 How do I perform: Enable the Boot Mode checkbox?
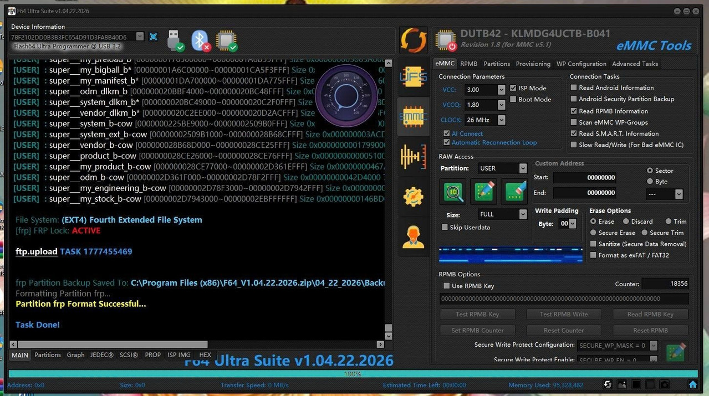click(513, 100)
